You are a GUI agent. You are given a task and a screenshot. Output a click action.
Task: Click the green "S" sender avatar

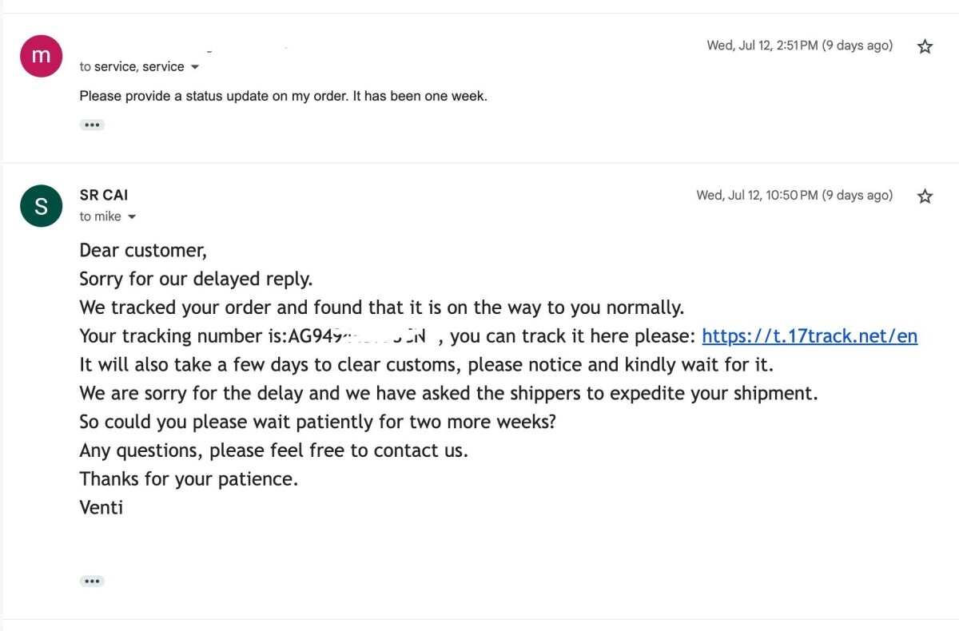click(42, 205)
